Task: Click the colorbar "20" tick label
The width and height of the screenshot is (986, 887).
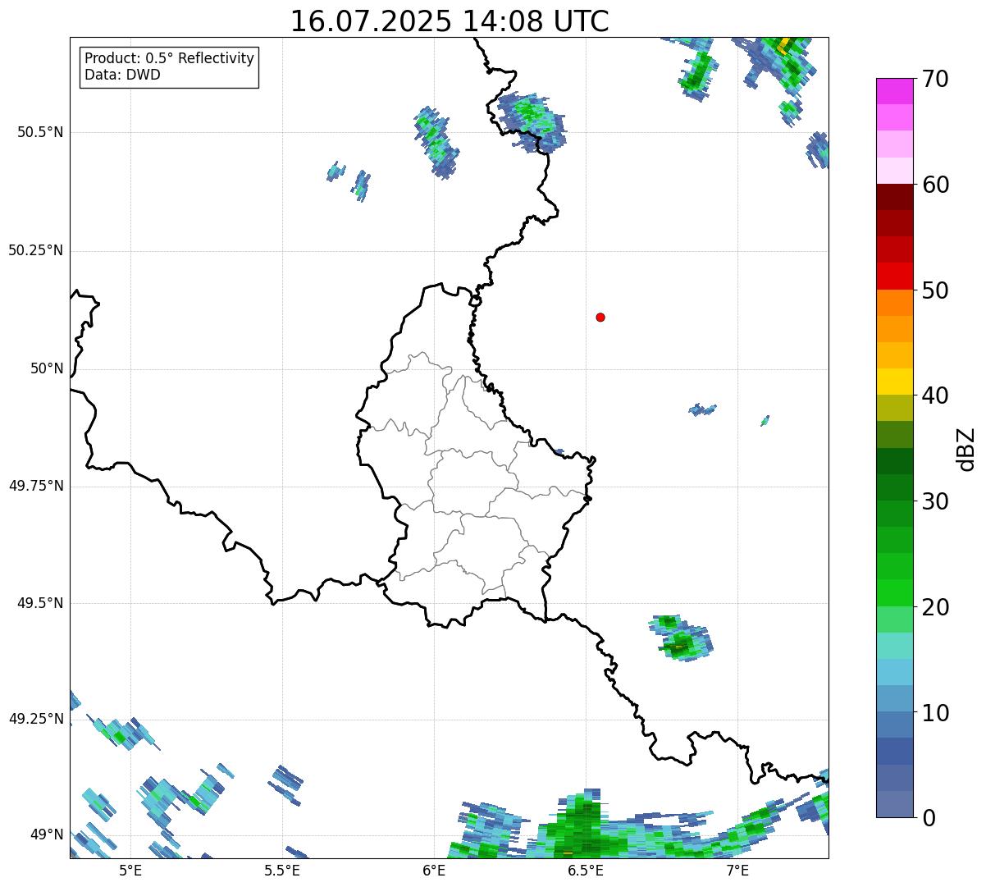Action: tap(935, 607)
